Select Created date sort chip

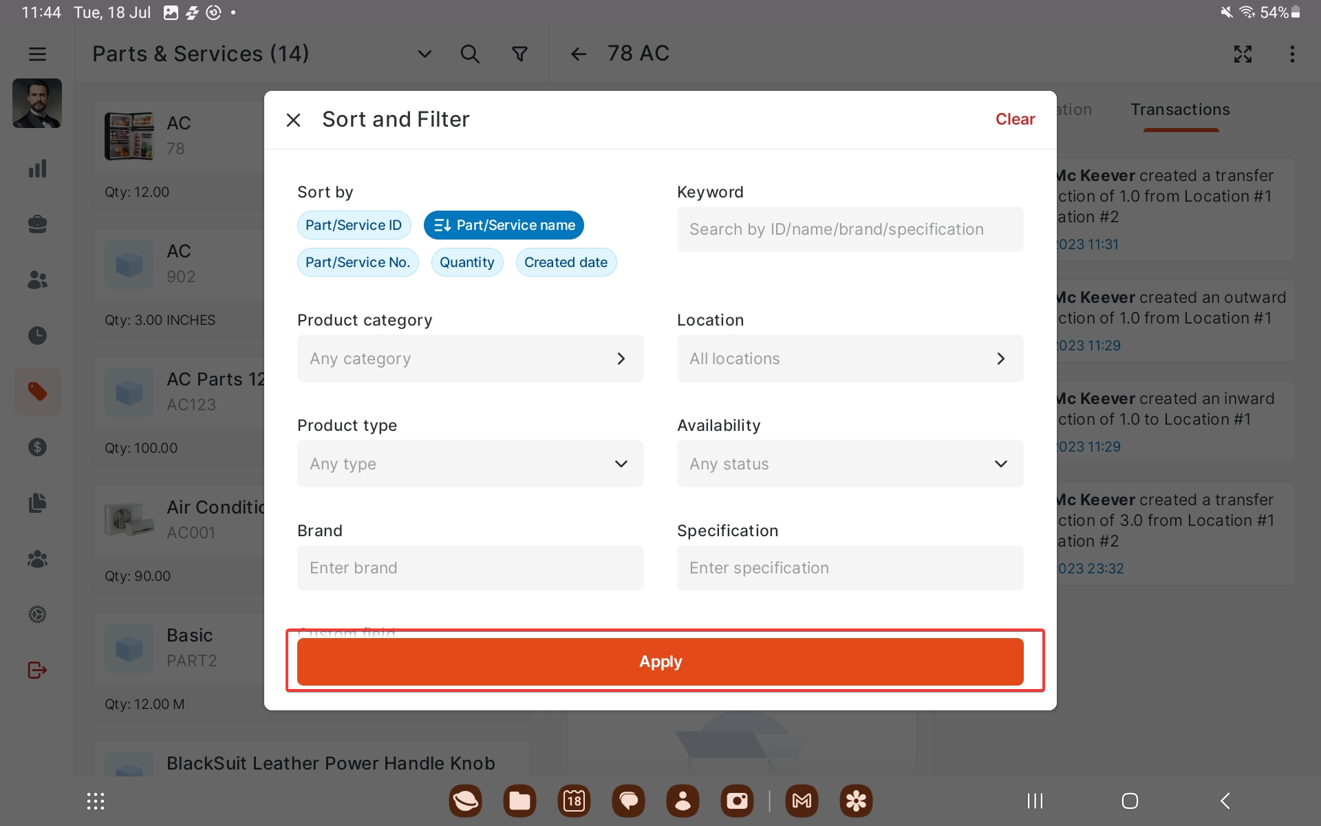tap(566, 262)
